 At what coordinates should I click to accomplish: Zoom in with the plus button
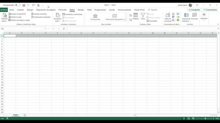point(213,119)
